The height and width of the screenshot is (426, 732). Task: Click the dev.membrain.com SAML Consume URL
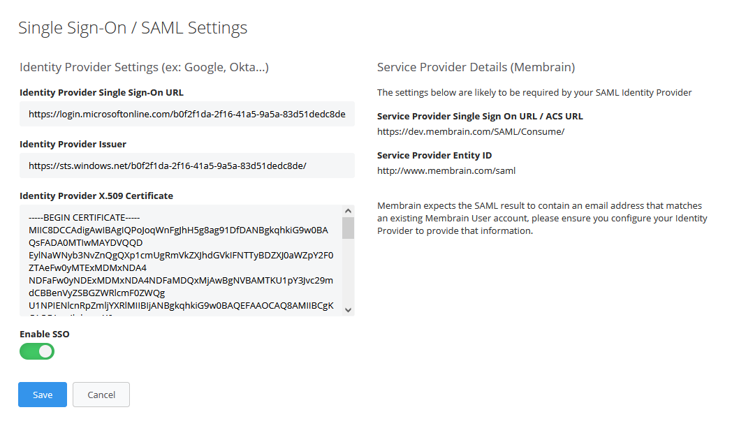pyautogui.click(x=470, y=131)
